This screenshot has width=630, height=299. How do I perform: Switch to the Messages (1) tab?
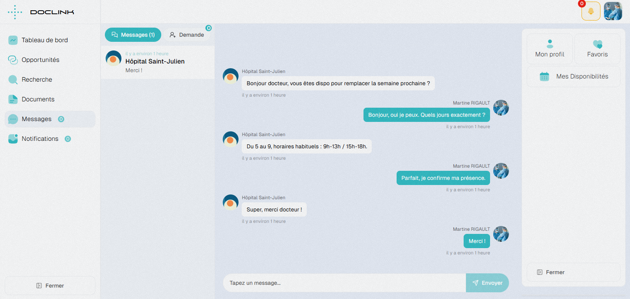133,35
